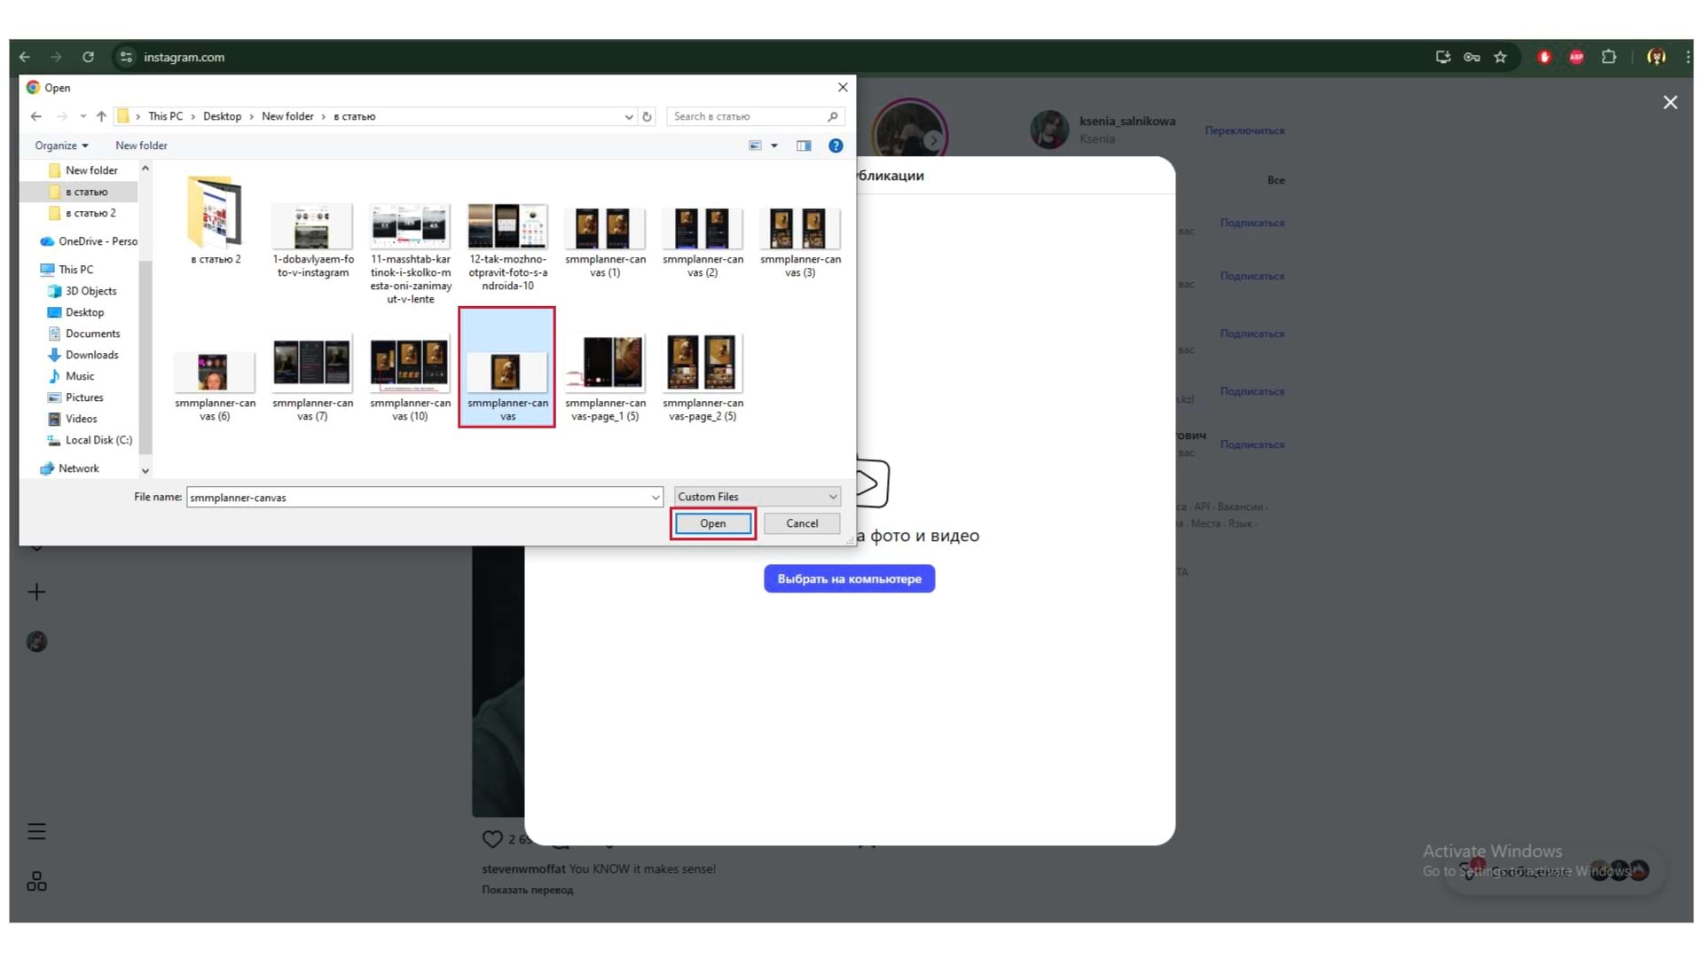Screen dimensions: 1703x958
Task: Click Выбрать на компьютере button
Action: pyautogui.click(x=849, y=578)
